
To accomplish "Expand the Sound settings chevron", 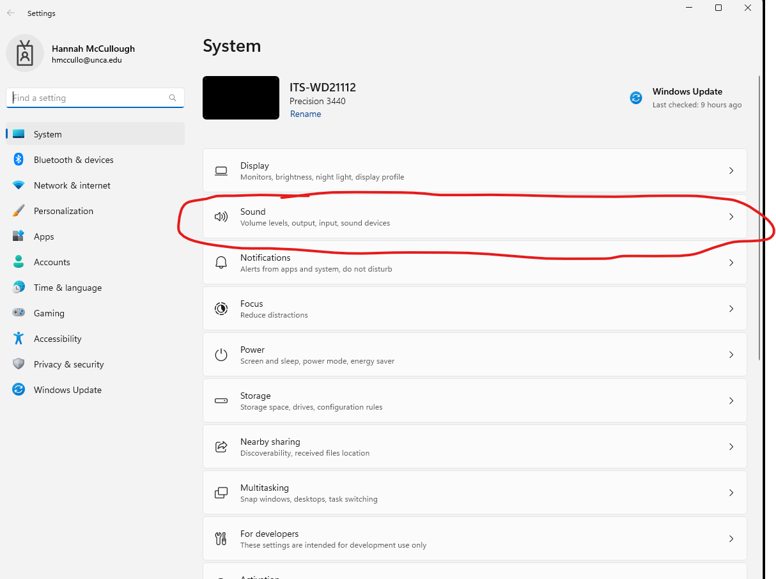I will (731, 217).
